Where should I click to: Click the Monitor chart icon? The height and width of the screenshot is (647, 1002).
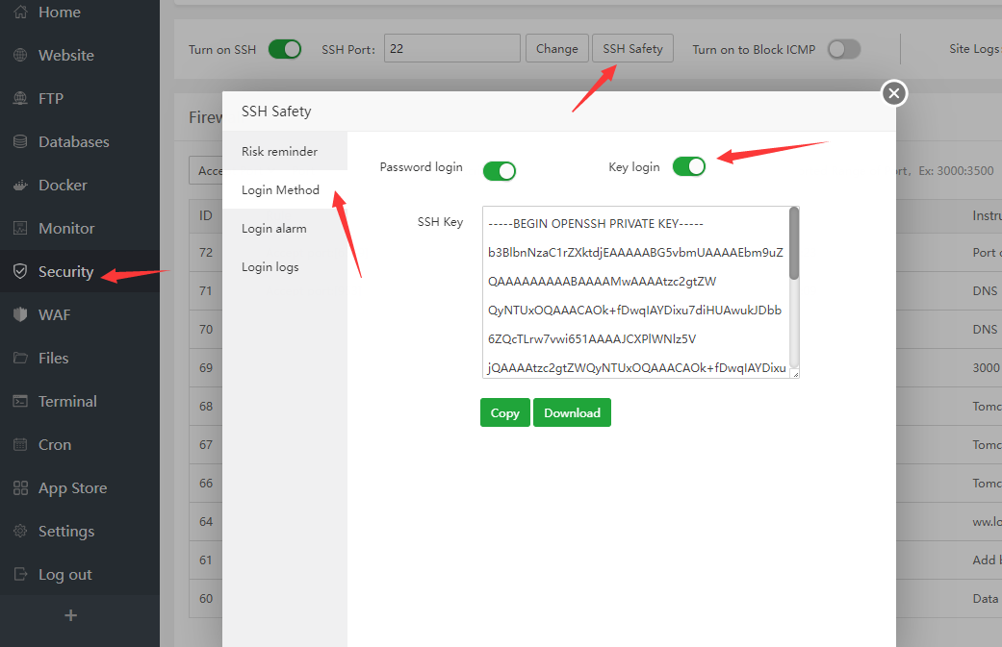point(20,229)
